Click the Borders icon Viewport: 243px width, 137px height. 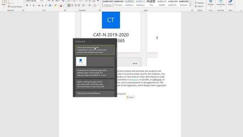point(95,5)
